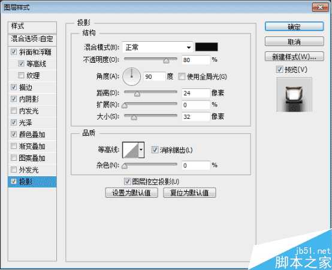Viewport: 332px width, 270px height.
Task: Select 样式 in the left panel
Action: [x=32, y=27]
